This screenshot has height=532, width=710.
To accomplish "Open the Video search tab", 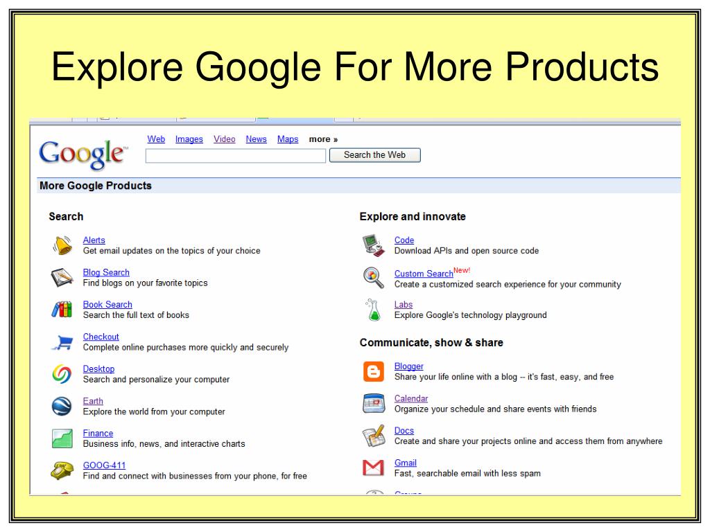I will (x=225, y=139).
